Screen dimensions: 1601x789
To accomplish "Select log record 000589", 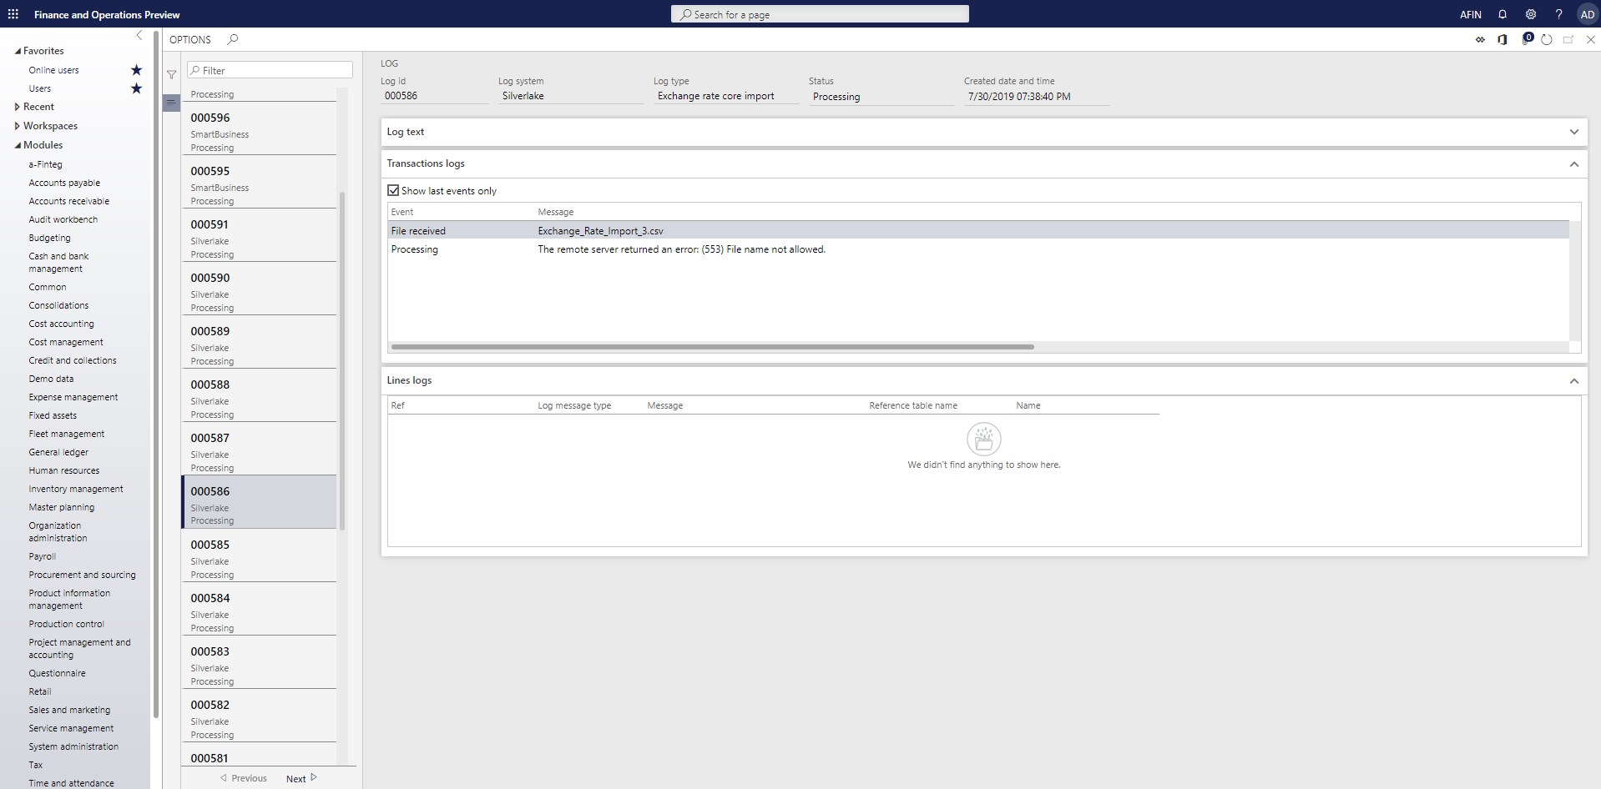I will pyautogui.click(x=259, y=342).
